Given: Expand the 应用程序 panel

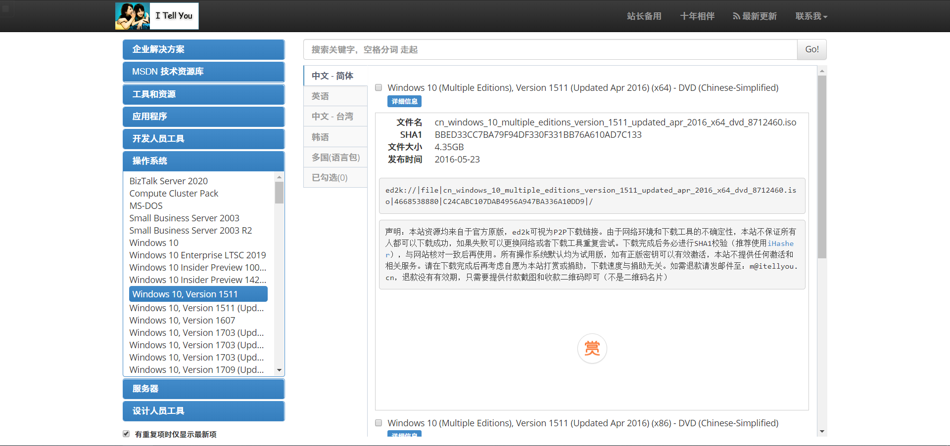Looking at the screenshot, I should coord(203,117).
